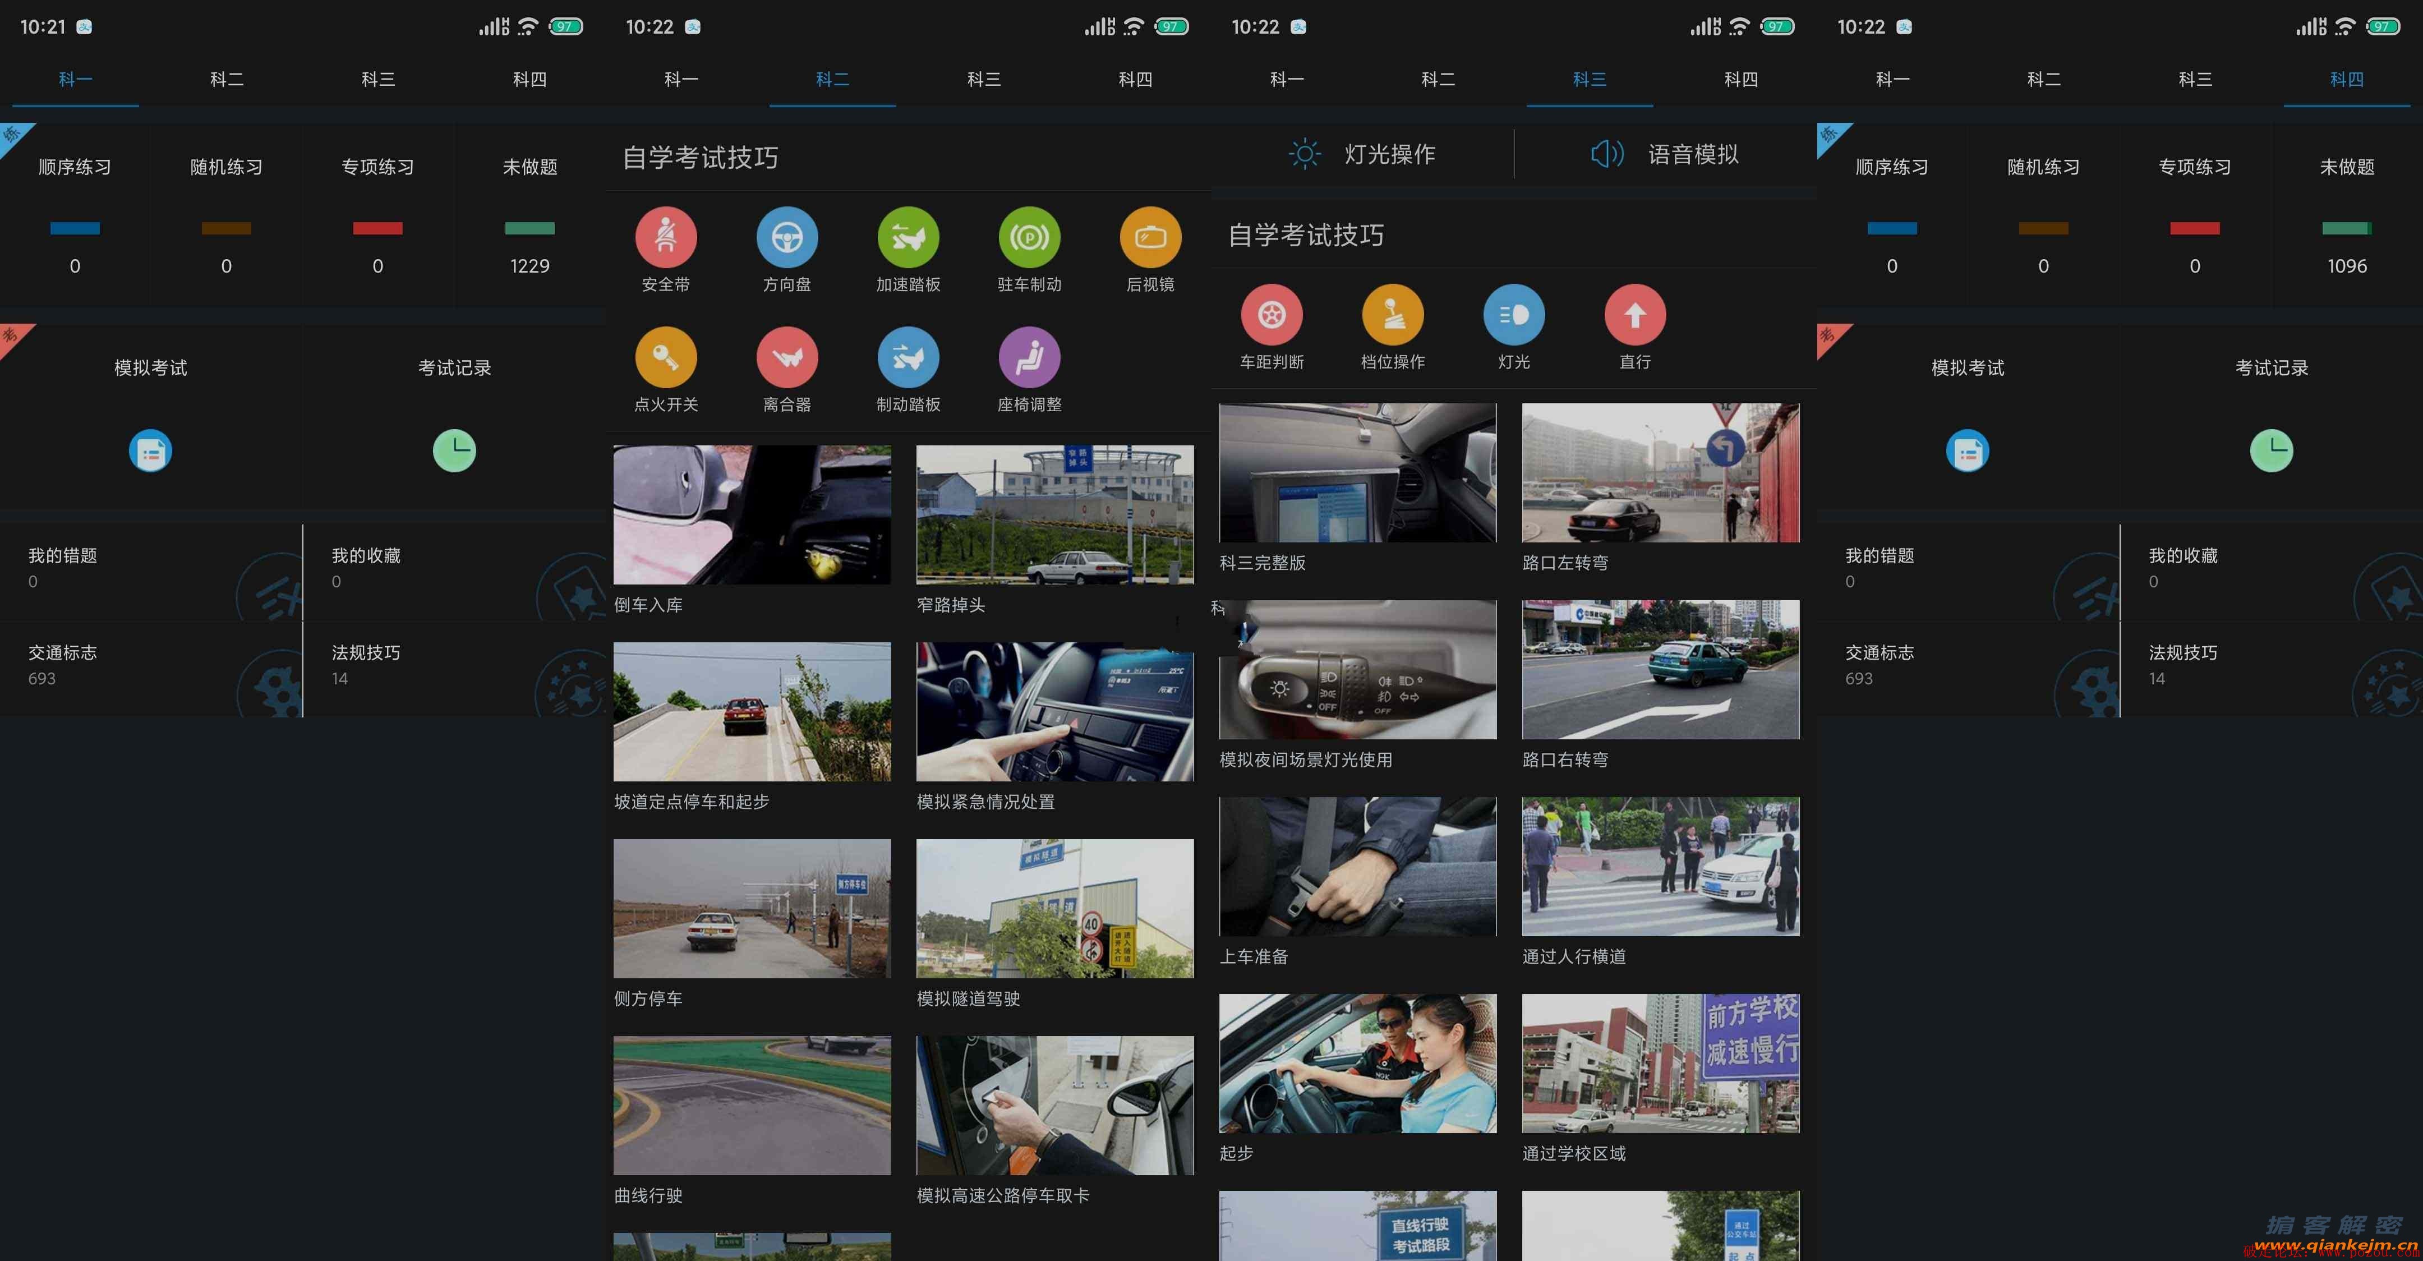Viewport: 2423px width, 1261px height.
Task: Open the 档位操作 gear operation icon
Action: [x=1393, y=314]
